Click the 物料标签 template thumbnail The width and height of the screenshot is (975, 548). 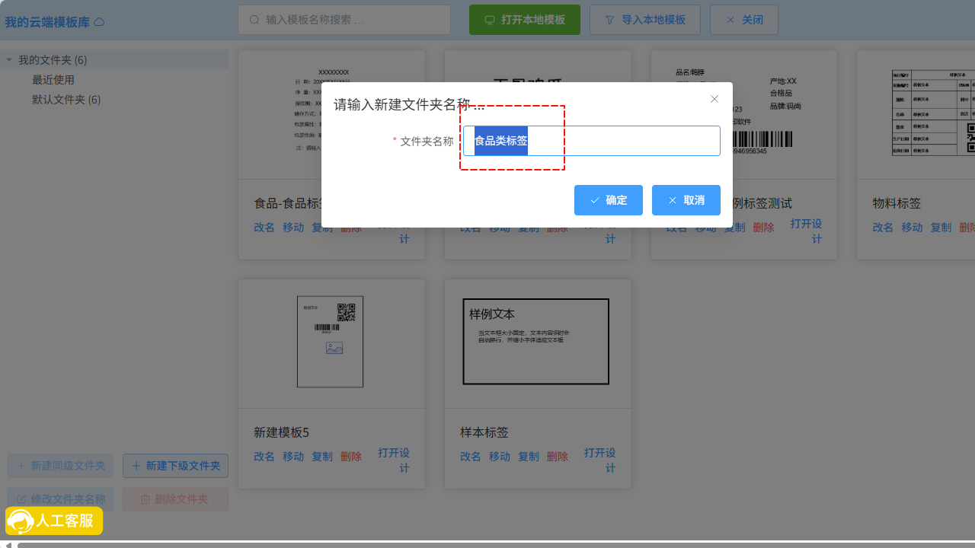pos(934,113)
